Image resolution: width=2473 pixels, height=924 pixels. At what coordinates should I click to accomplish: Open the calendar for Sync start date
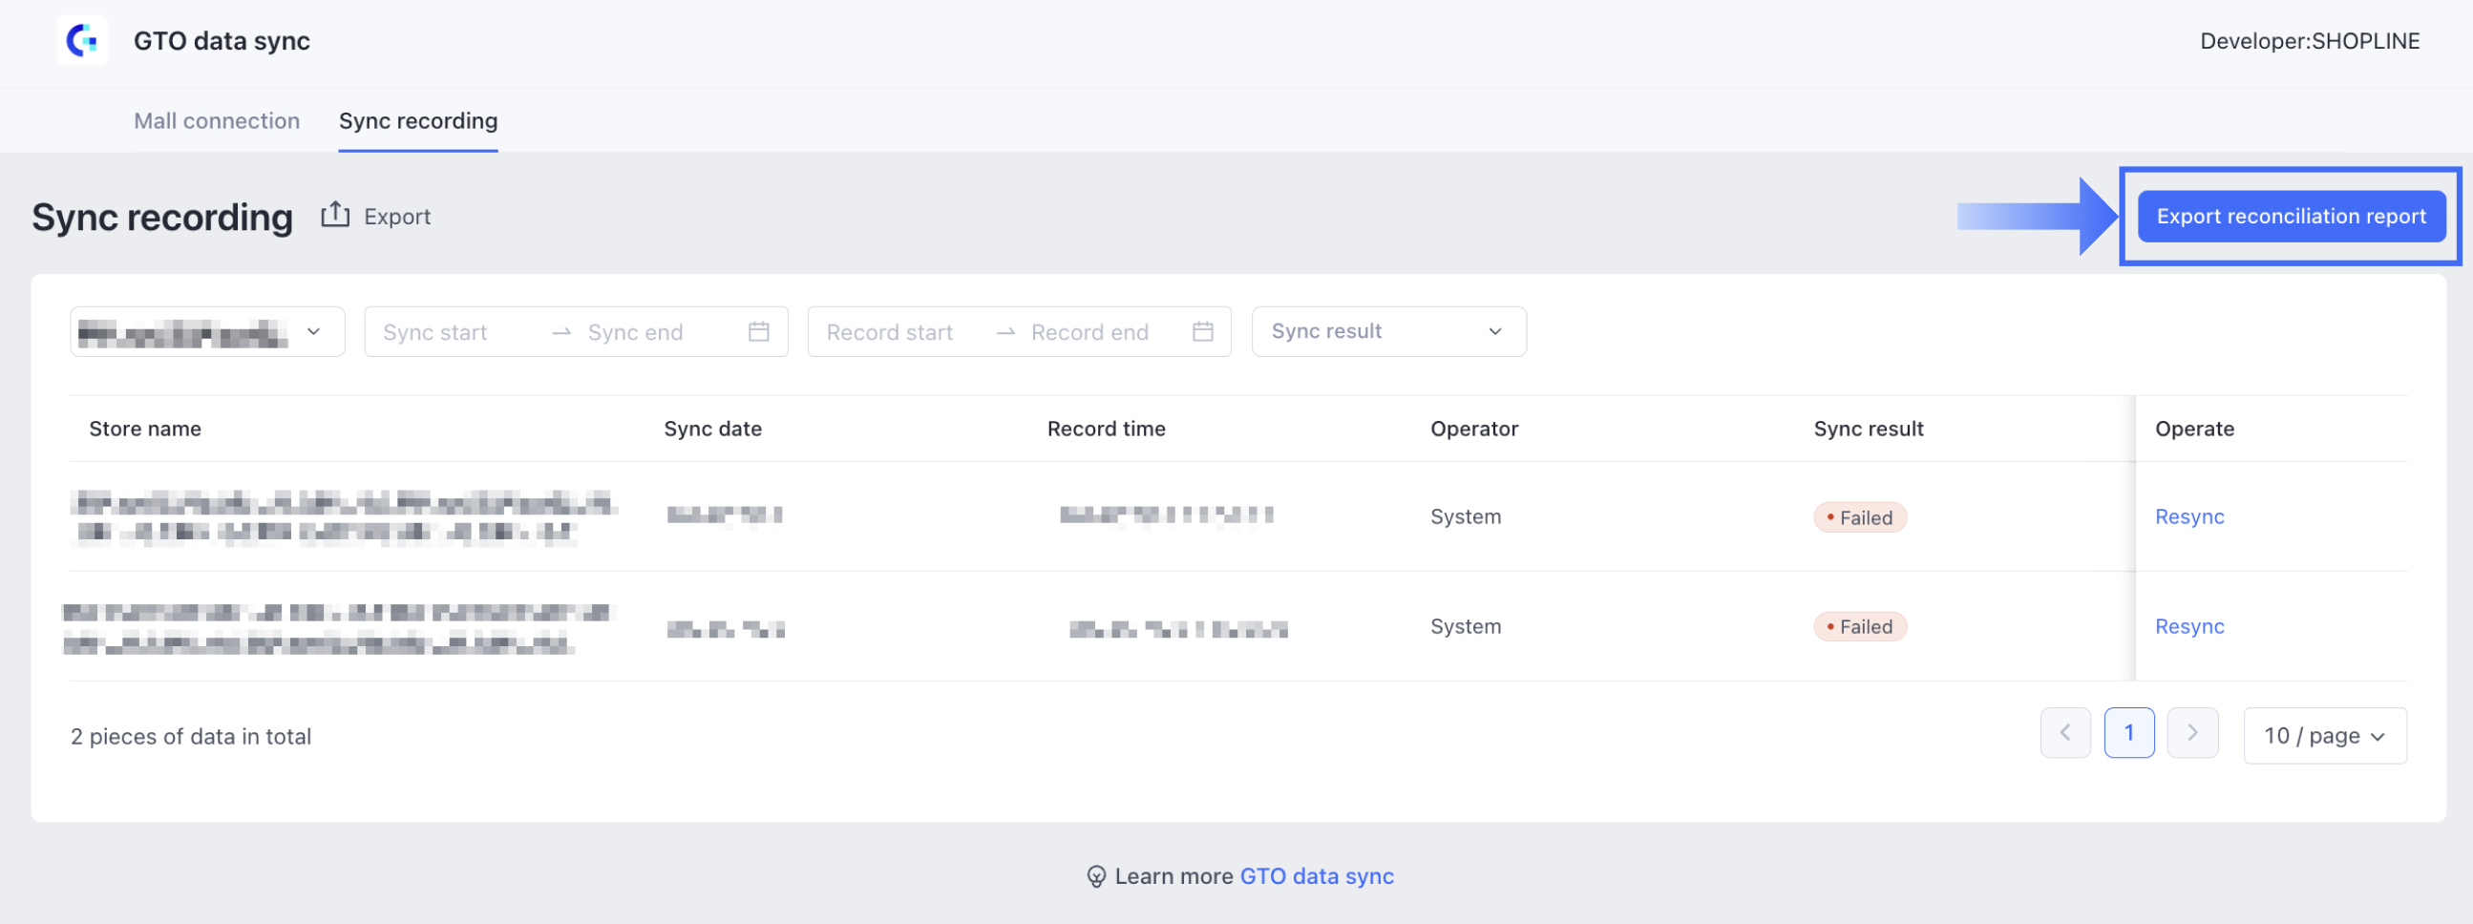758,331
